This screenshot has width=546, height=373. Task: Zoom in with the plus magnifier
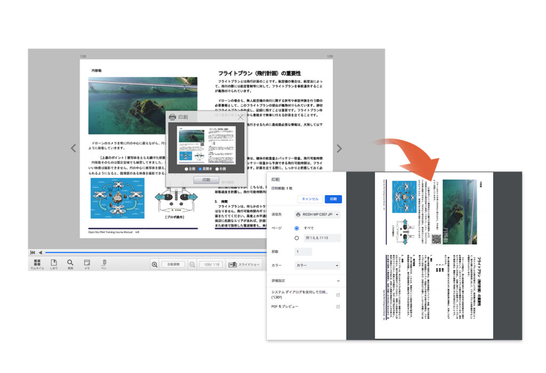click(x=155, y=264)
